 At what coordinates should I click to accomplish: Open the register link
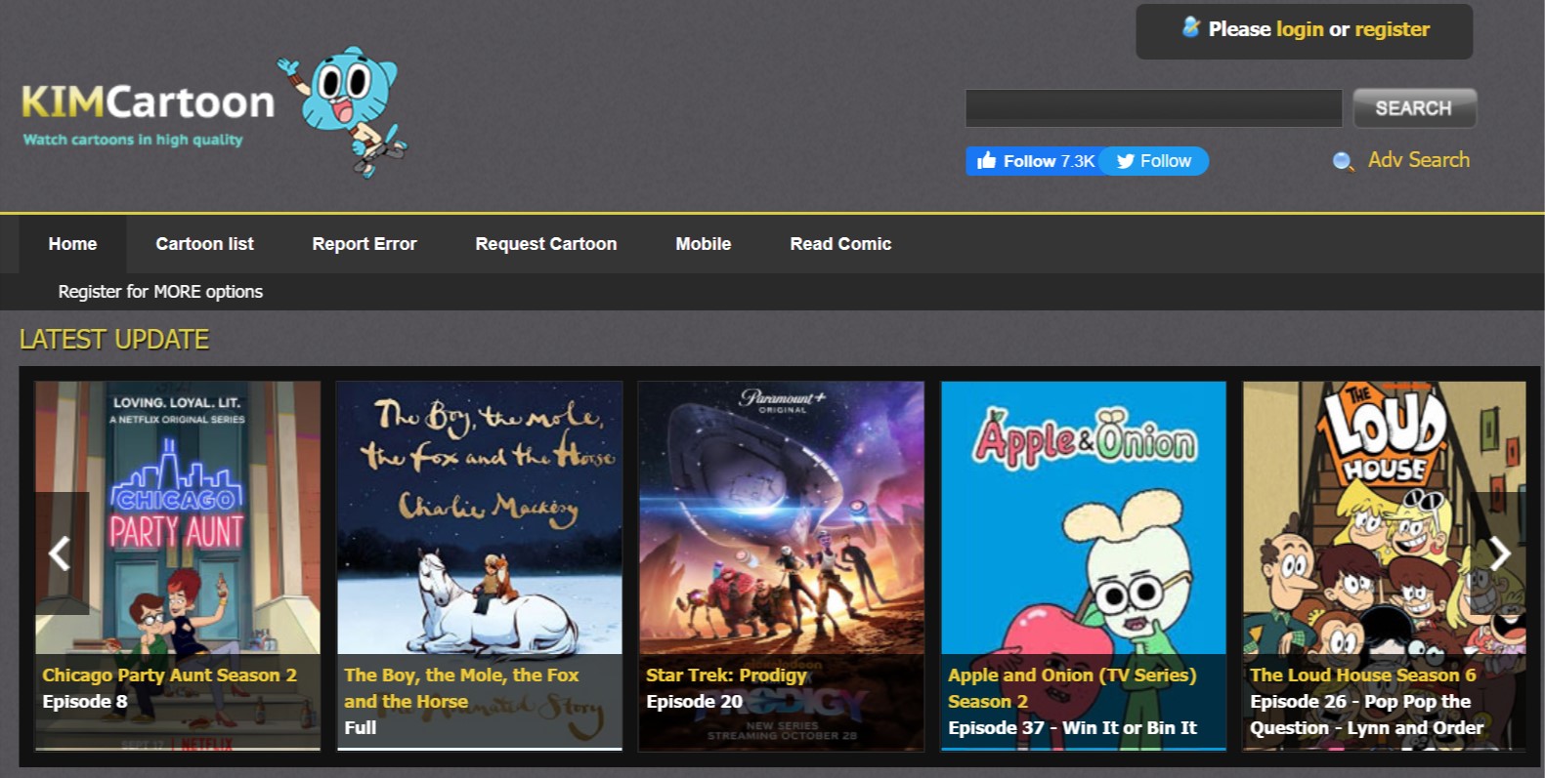1392,29
